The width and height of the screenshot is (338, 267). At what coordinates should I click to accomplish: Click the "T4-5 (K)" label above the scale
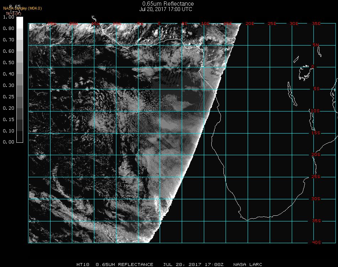coord(14,14)
